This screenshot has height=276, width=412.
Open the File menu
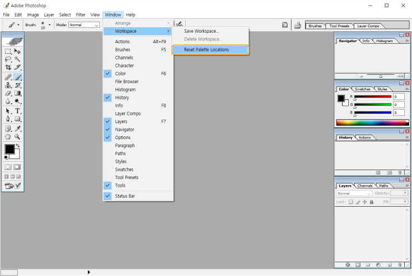point(6,15)
